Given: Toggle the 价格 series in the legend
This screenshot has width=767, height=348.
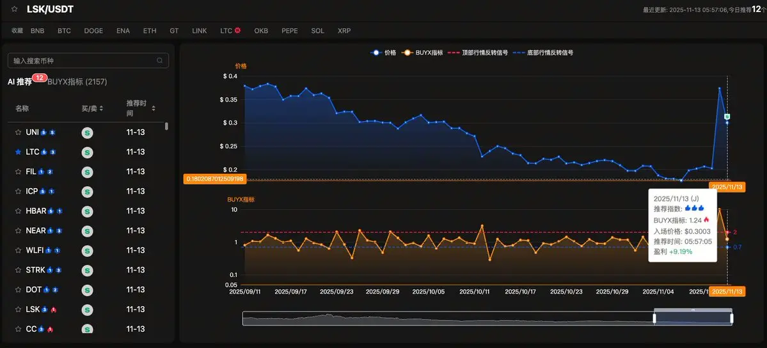Looking at the screenshot, I should click(383, 53).
